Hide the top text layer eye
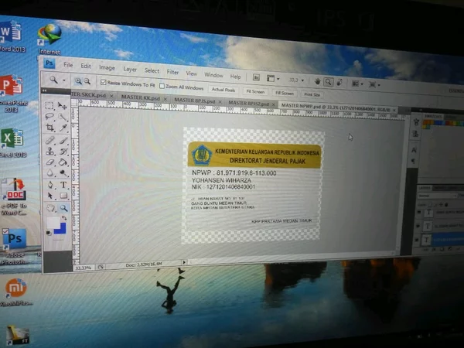The height and width of the screenshot is (348, 464). 418,213
